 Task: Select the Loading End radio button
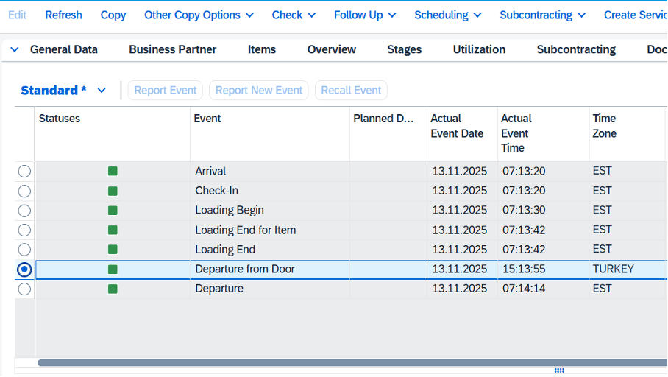click(x=24, y=250)
